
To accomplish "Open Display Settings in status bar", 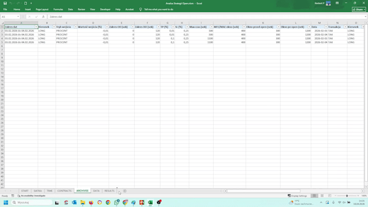I will click(297, 196).
